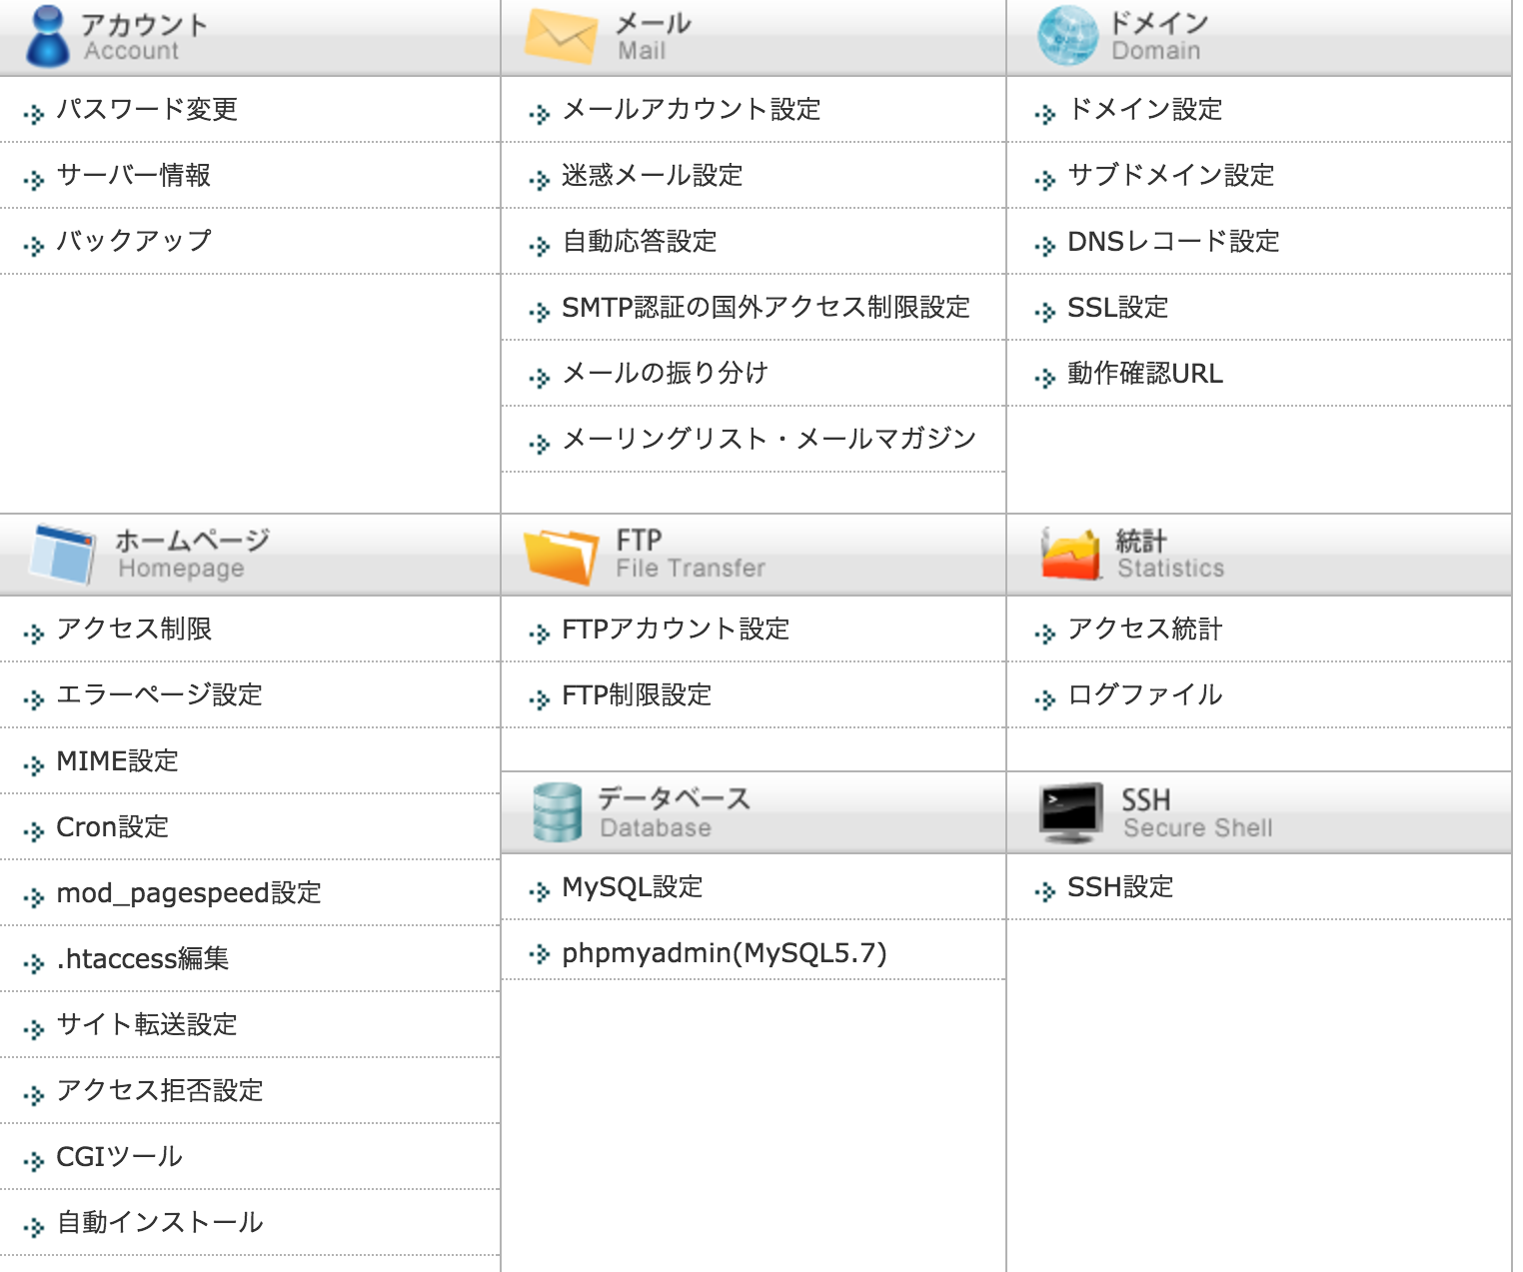The width and height of the screenshot is (1523, 1272).
Task: Click the Database cylinder icon
Action: tap(557, 812)
